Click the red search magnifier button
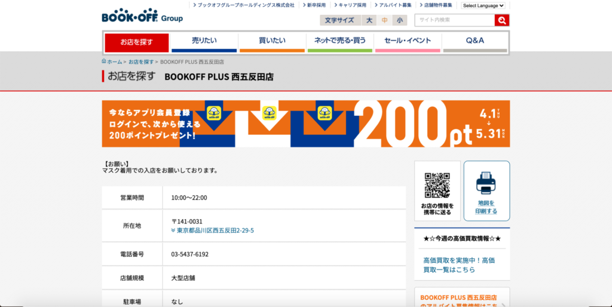Viewport: 612px width, 307px height. 501,20
